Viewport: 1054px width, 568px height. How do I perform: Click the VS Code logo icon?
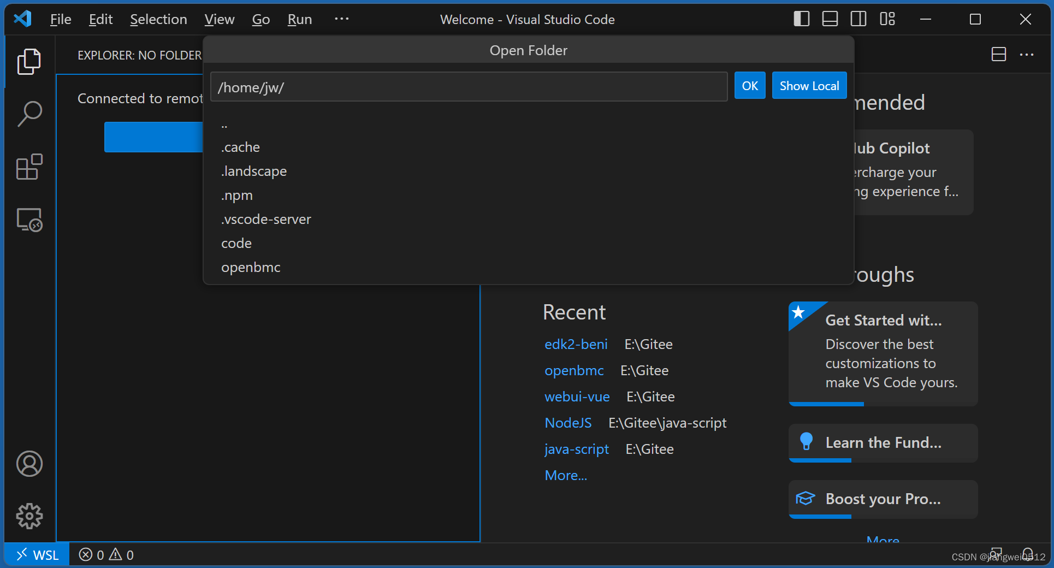point(23,19)
